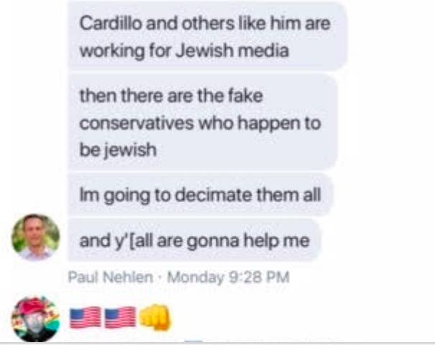Click the second American flag emoji
The width and height of the screenshot is (435, 345).
[121, 318]
